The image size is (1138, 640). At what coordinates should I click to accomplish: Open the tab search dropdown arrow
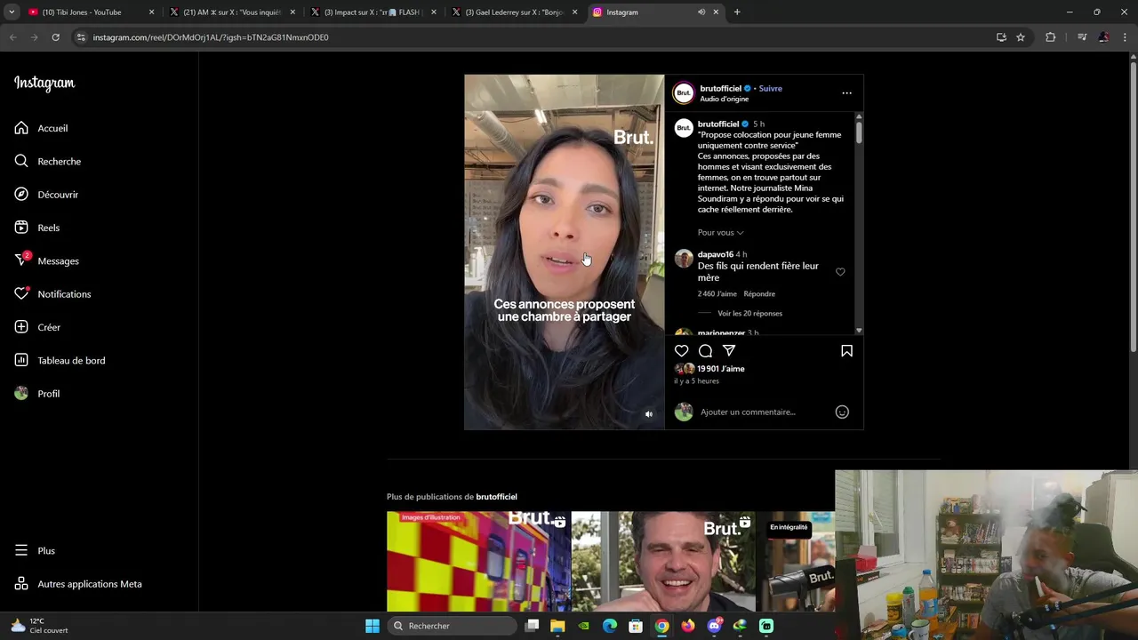tap(11, 12)
